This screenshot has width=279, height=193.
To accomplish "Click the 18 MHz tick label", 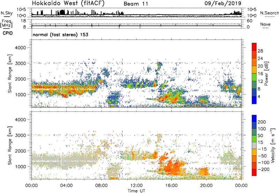I will coord(23,21).
